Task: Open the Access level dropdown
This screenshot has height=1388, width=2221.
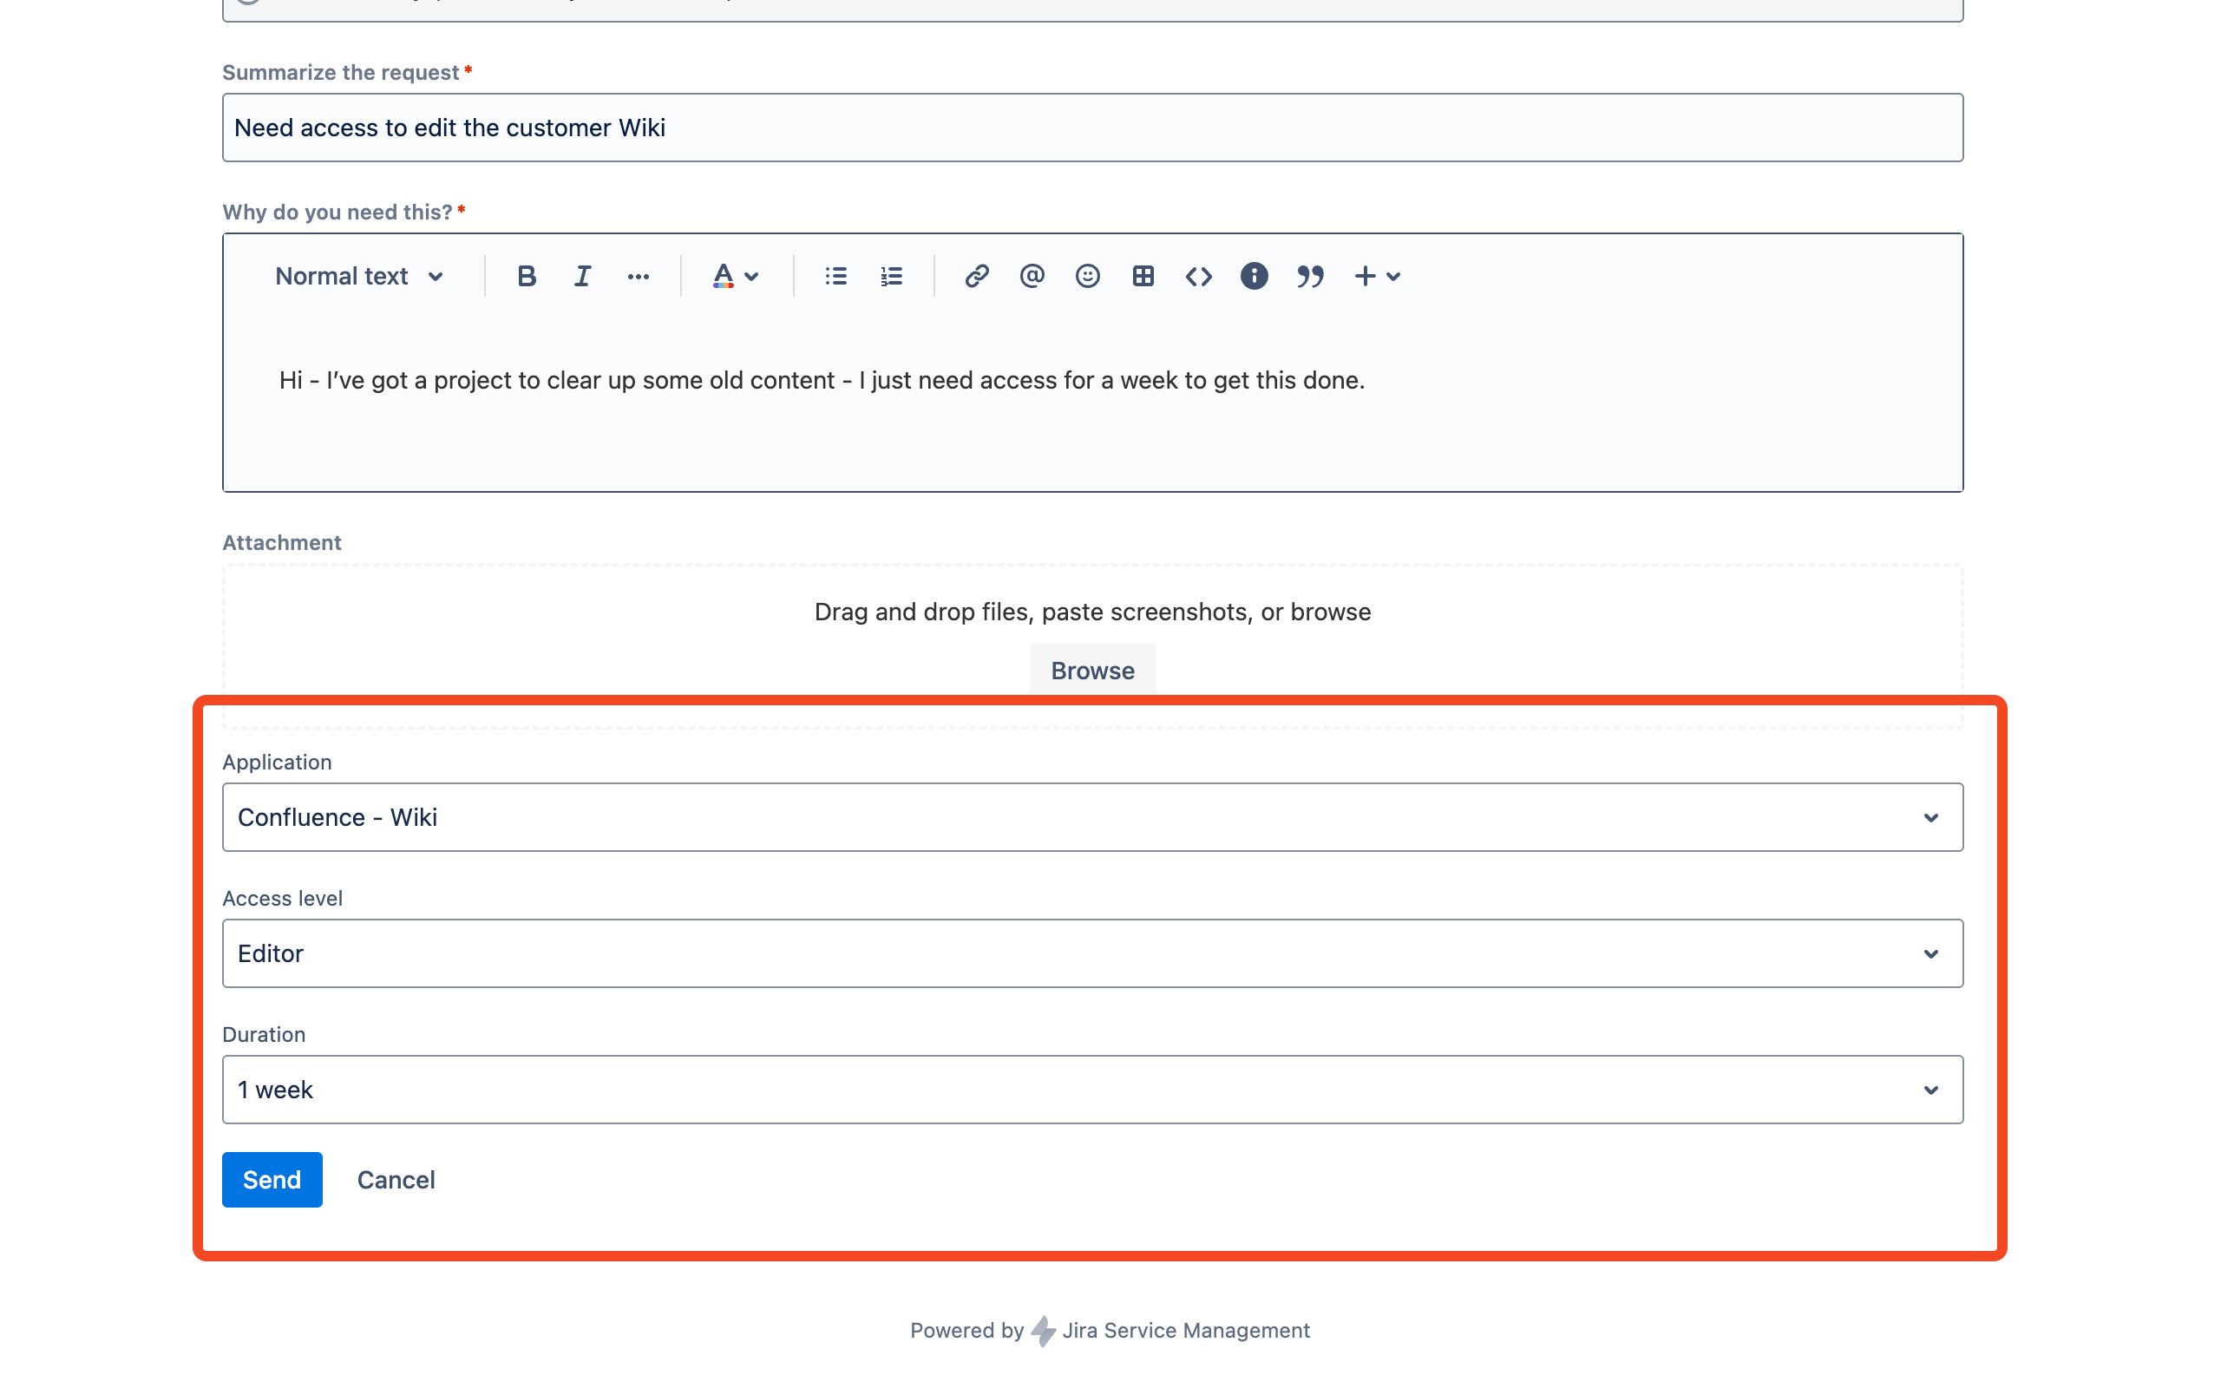Action: pyautogui.click(x=1092, y=953)
